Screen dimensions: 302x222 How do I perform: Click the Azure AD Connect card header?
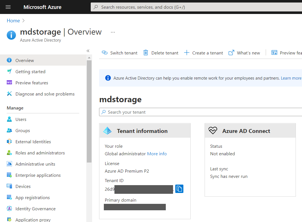point(250,131)
